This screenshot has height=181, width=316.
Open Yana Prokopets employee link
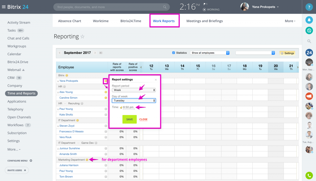(x=69, y=81)
